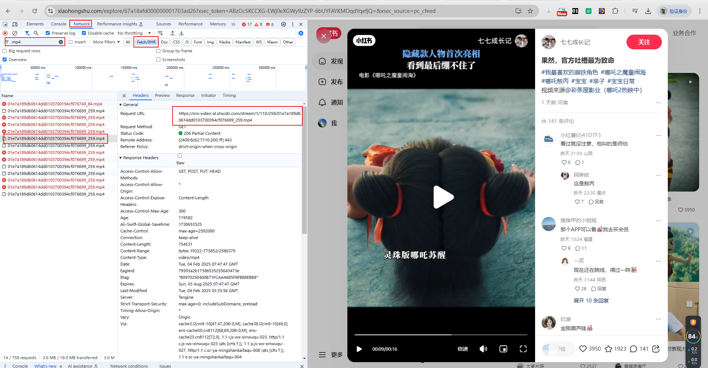Image resolution: width=708 pixels, height=368 pixels.
Task: Open the Response tab of request
Action: [x=185, y=96]
